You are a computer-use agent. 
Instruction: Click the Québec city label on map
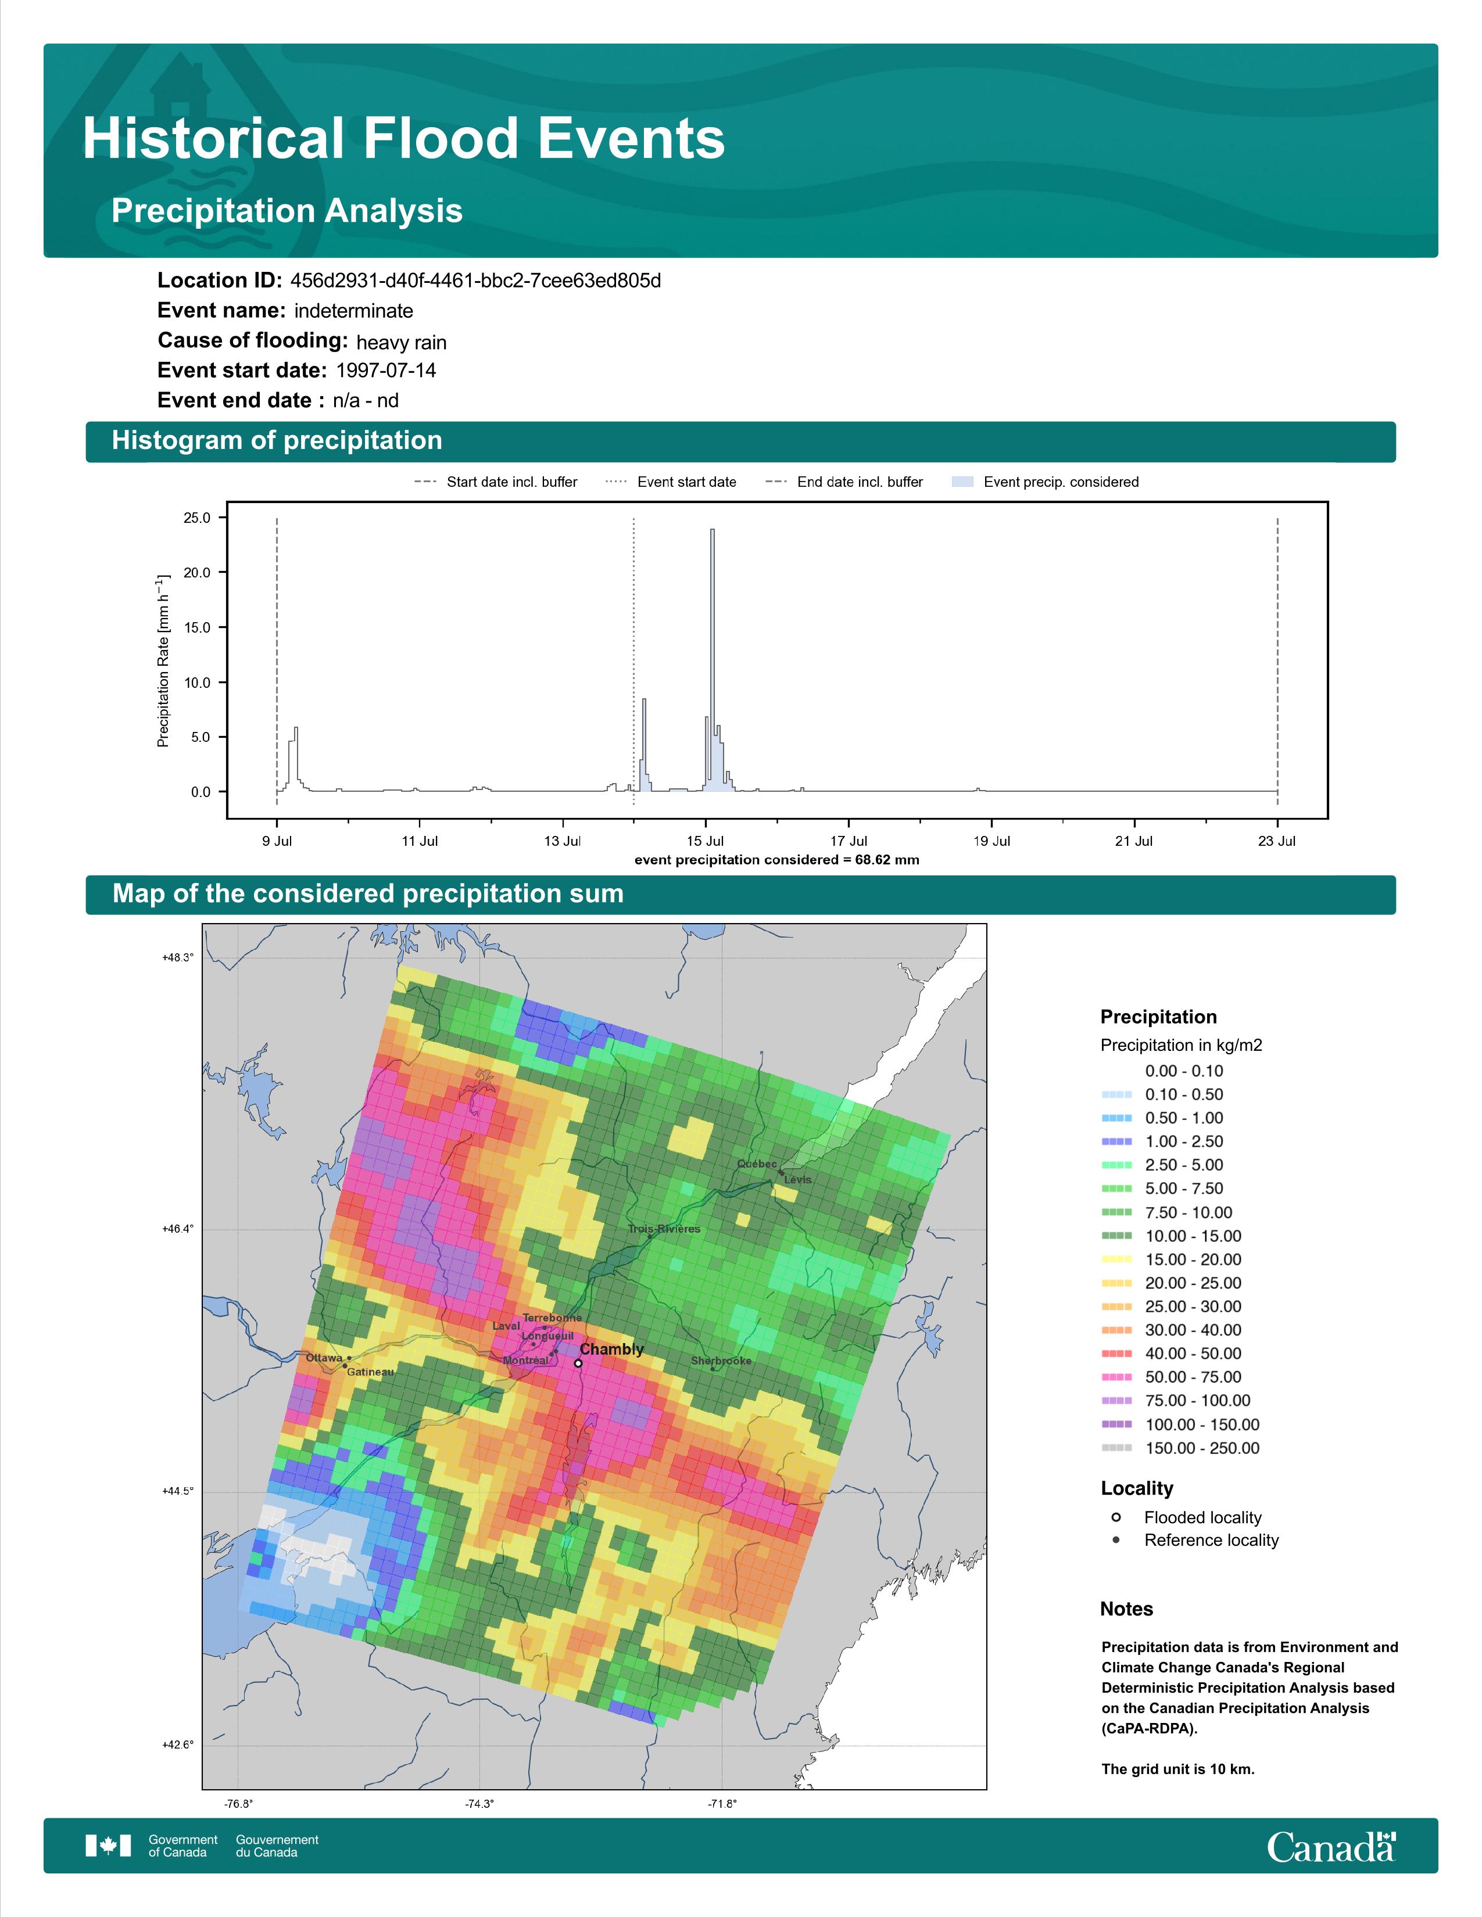(757, 1164)
